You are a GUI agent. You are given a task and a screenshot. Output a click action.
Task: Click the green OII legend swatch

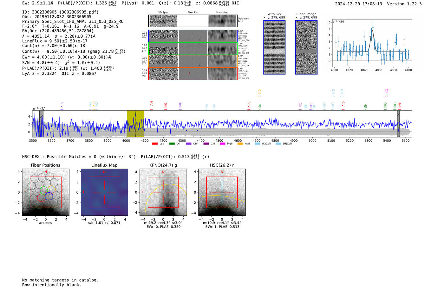pyautogui.click(x=172, y=144)
